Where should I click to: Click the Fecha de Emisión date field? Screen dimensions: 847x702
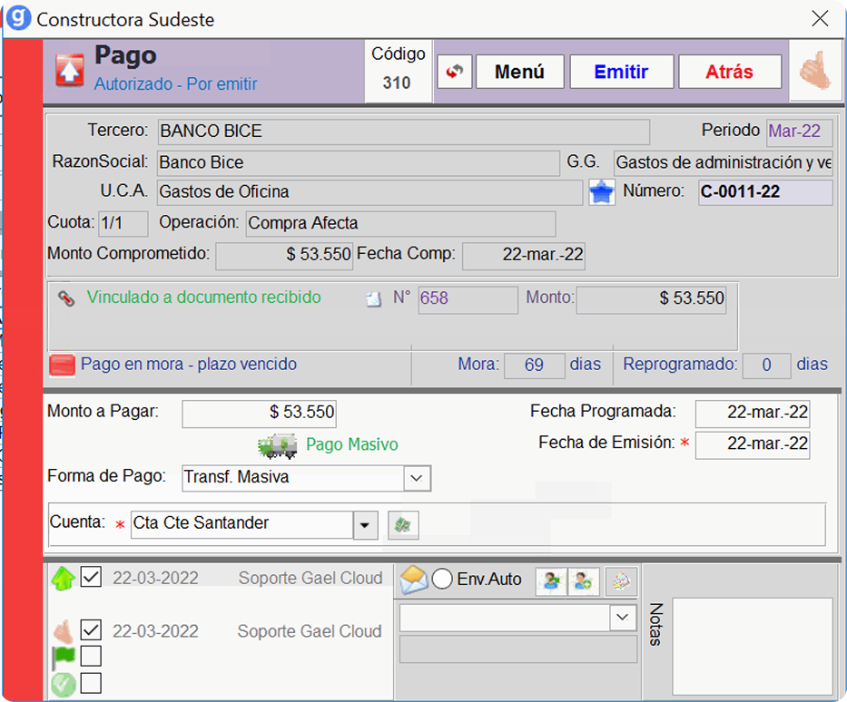752,444
